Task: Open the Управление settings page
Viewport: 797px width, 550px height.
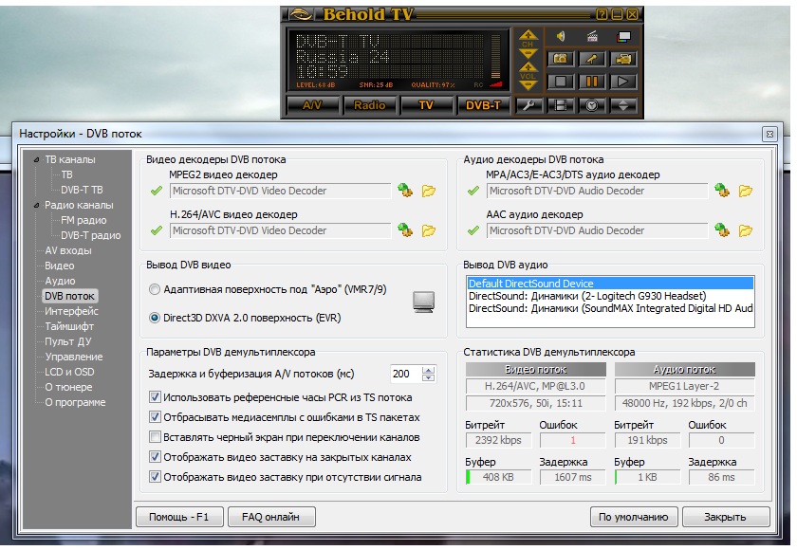Action: point(74,357)
